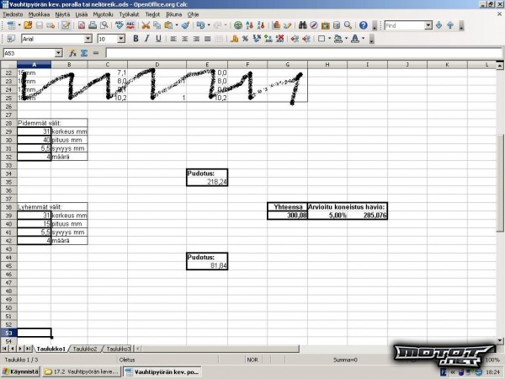Screen dimensions: 505x379
Task: Click the Format Paintbrush icon
Action: point(183,25)
